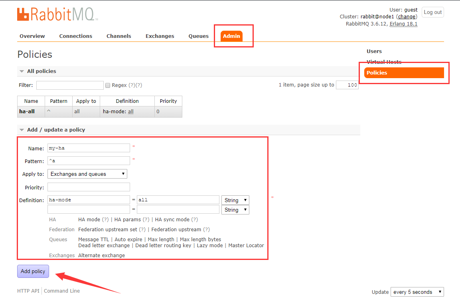
Task: Open the Queues tab
Action: pyautogui.click(x=199, y=36)
